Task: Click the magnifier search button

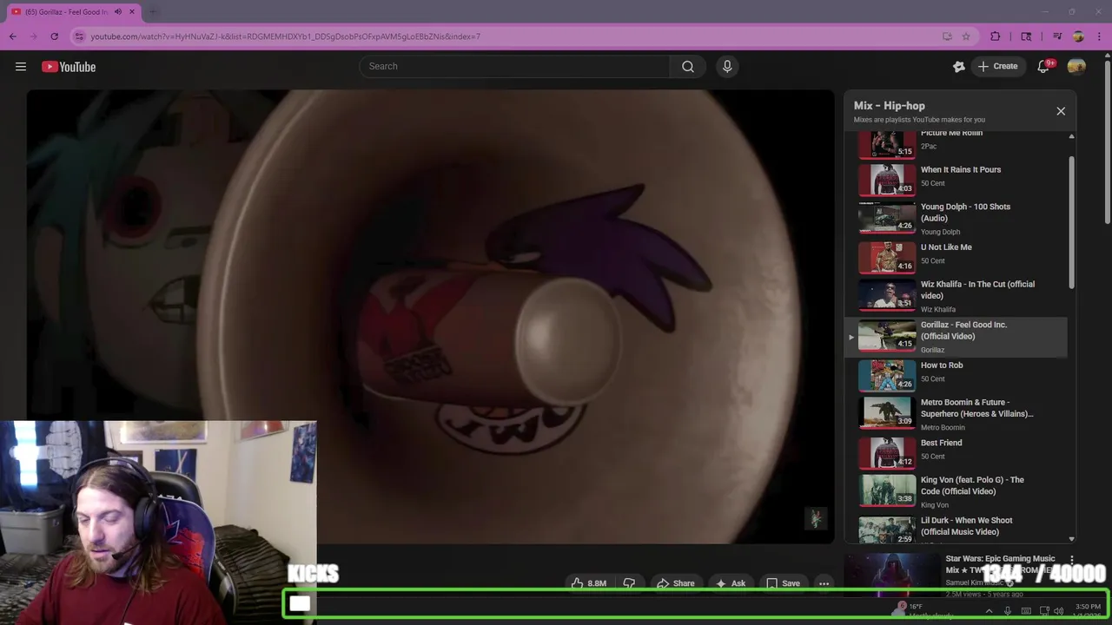Action: pos(687,67)
